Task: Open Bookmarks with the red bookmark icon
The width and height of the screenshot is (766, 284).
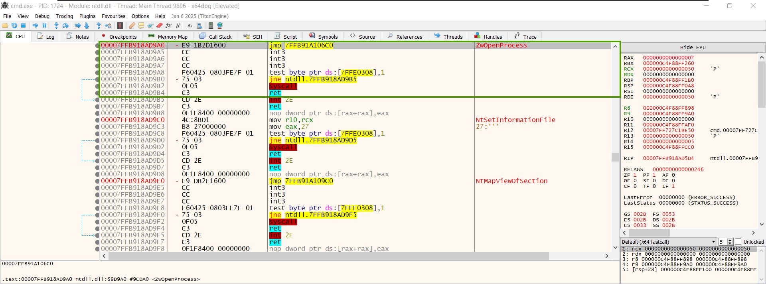Action: (160, 26)
